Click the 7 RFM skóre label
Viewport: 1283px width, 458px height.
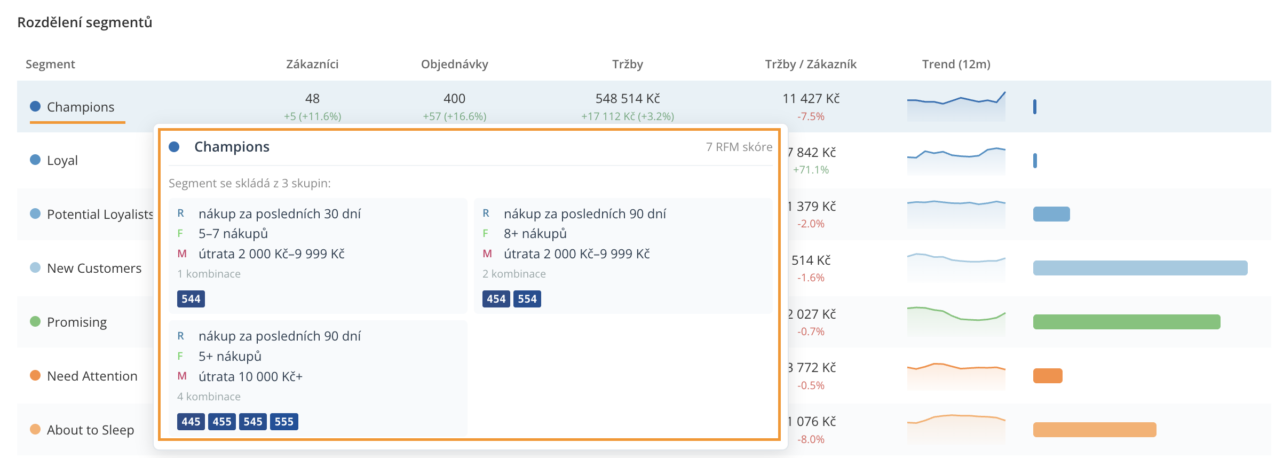739,147
